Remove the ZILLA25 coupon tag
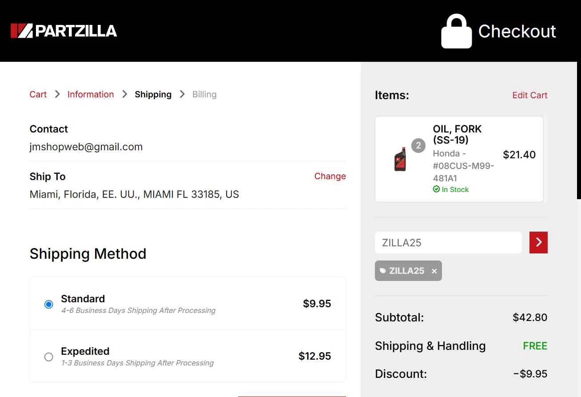This screenshot has width=581, height=397. coord(434,271)
